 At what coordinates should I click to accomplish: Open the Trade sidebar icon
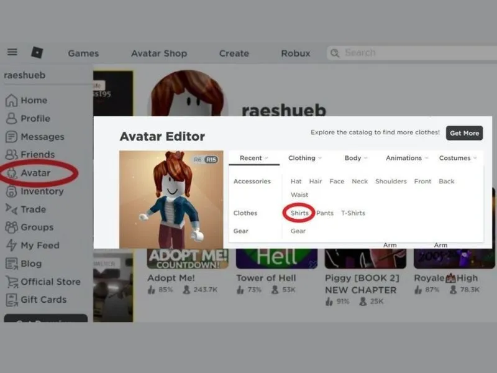click(11, 209)
